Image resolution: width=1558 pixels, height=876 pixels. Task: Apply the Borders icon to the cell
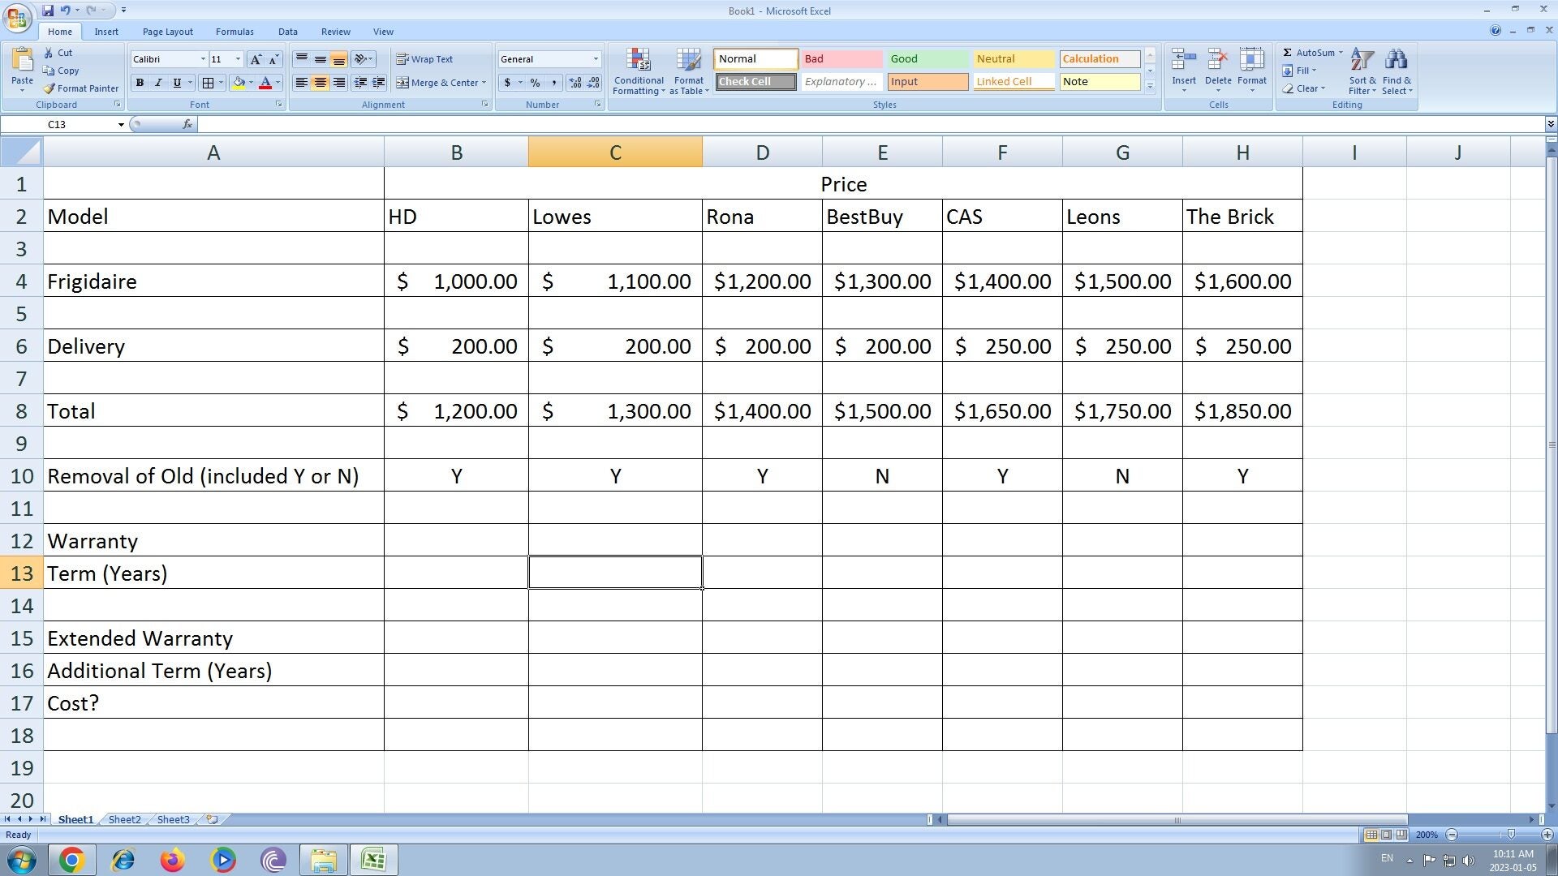208,83
